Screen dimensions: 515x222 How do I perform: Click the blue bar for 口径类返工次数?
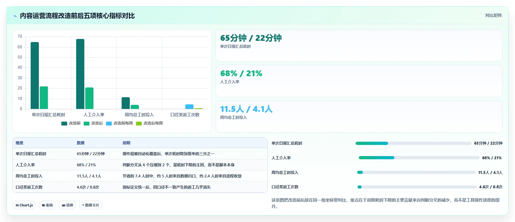click(x=189, y=107)
